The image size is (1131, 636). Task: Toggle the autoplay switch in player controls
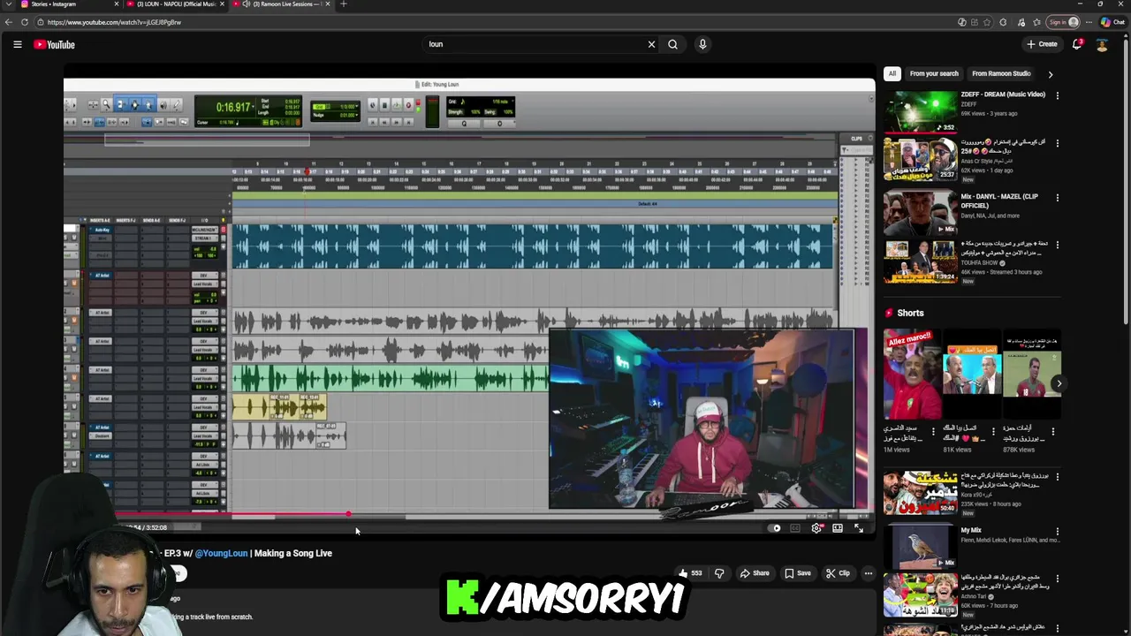pyautogui.click(x=776, y=528)
